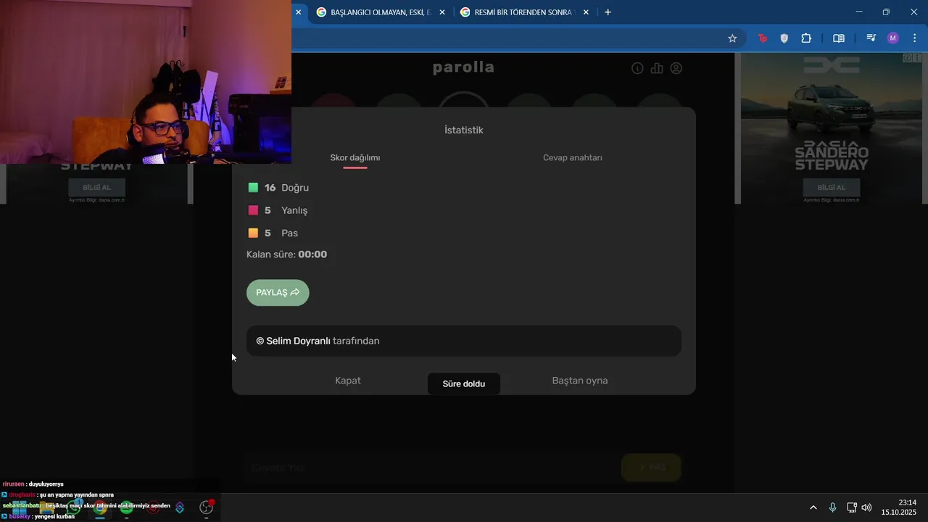Open Chrome reading mode book icon
Image resolution: width=928 pixels, height=522 pixels.
coord(839,38)
